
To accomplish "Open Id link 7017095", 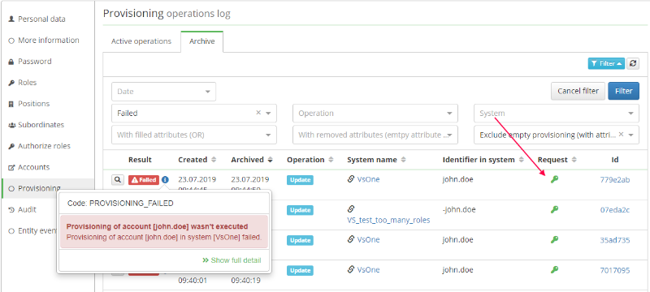I will (615, 270).
